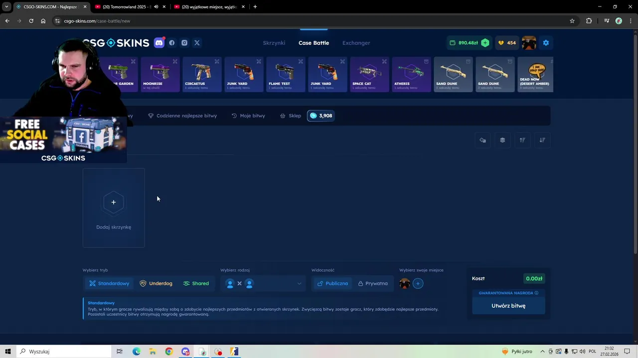The height and width of the screenshot is (358, 638).
Task: Click Gwarantowana nagroda info icon
Action: 536,293
